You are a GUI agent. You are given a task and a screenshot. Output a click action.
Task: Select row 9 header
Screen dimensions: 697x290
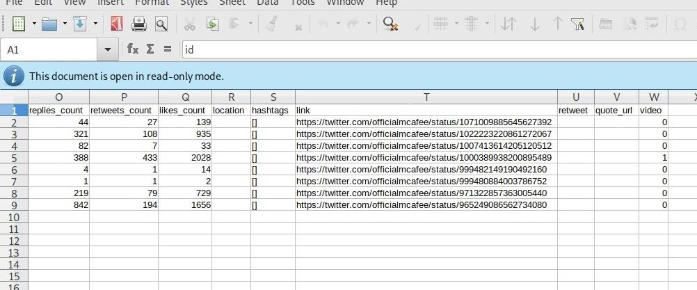[14, 205]
